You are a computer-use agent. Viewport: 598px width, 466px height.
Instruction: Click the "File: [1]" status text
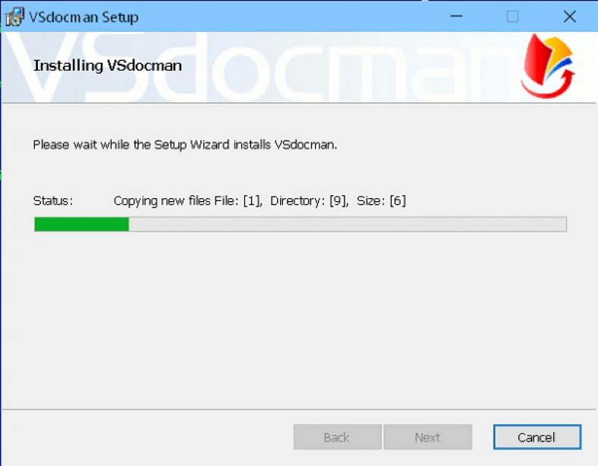[x=238, y=201]
